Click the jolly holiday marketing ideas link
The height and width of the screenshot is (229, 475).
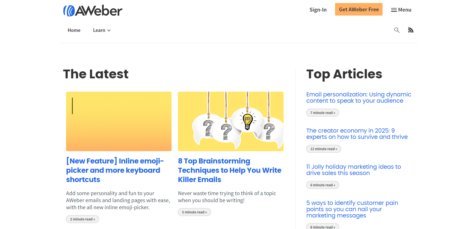353,170
